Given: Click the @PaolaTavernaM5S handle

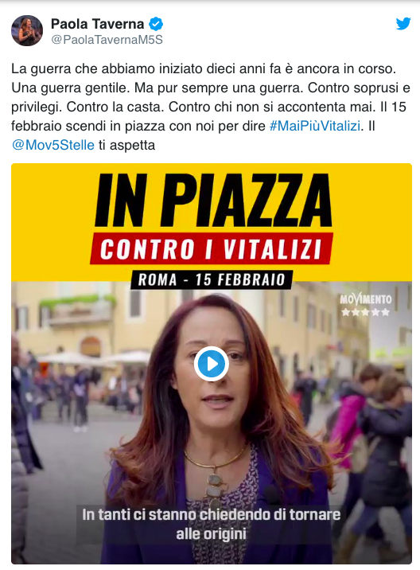Looking at the screenshot, I should pyautogui.click(x=107, y=39).
